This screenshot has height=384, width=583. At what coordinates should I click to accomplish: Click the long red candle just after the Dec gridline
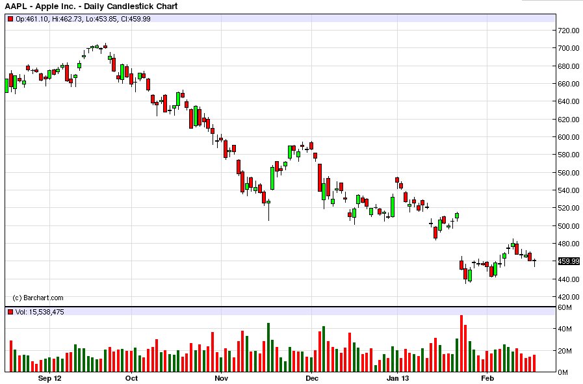320,177
